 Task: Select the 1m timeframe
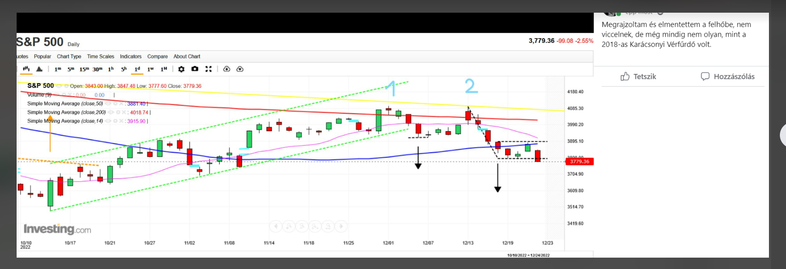[x=58, y=69]
